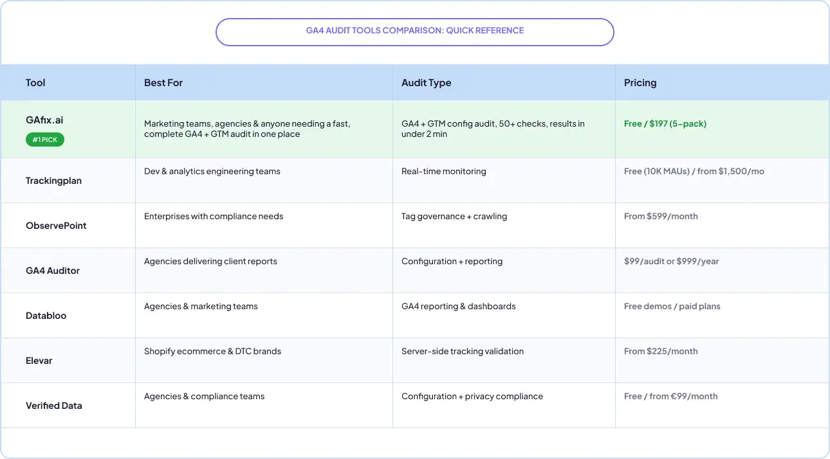Click the From $599/month price
The image size is (830, 459).
tap(661, 216)
